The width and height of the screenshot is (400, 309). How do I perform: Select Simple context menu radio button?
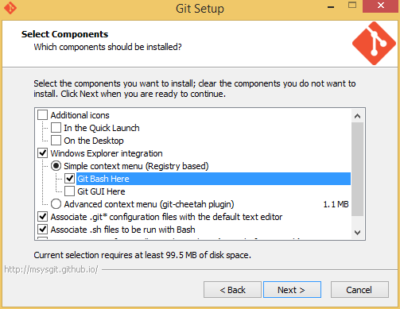click(x=56, y=166)
